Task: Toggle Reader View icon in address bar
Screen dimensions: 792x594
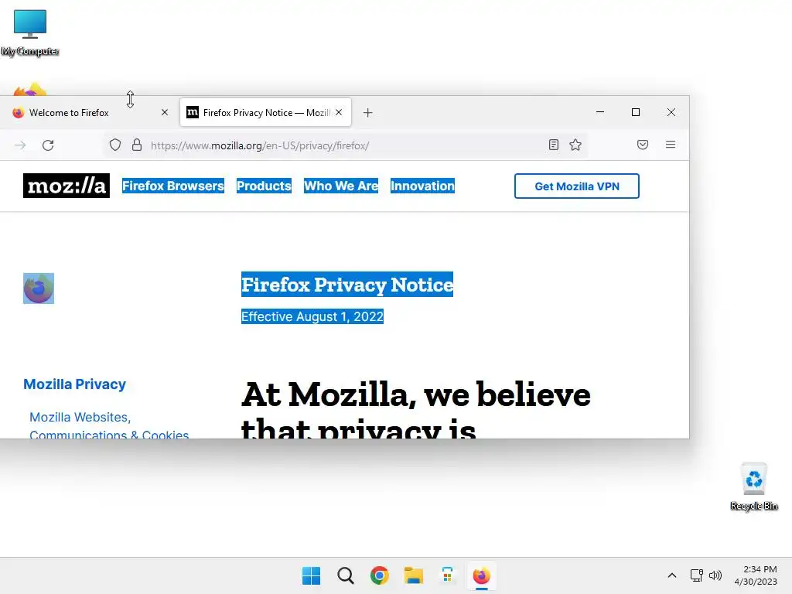Action: coord(554,145)
